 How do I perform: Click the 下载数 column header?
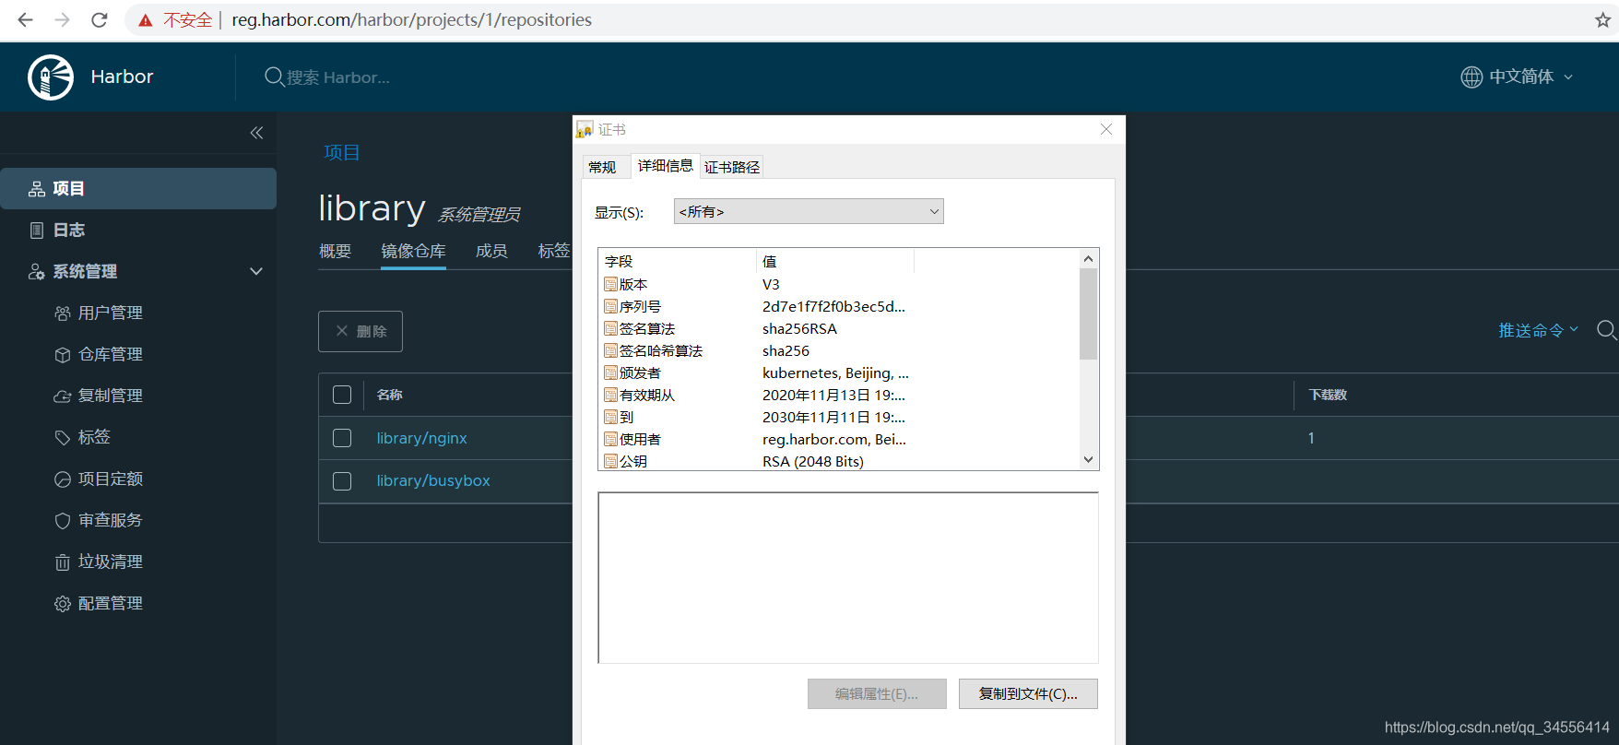pyautogui.click(x=1328, y=395)
